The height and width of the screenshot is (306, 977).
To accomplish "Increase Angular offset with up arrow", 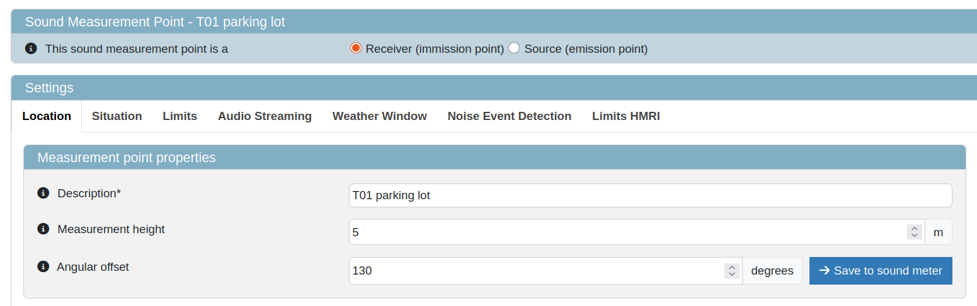I will (x=732, y=267).
